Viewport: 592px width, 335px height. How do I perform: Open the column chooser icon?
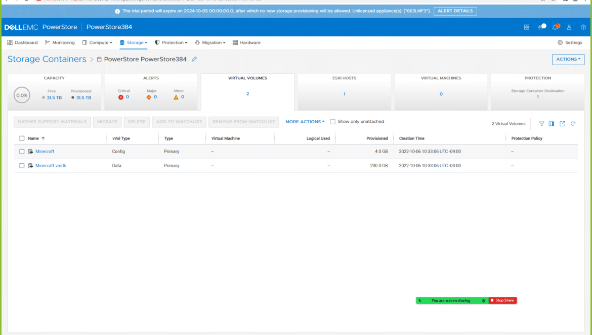[551, 124]
